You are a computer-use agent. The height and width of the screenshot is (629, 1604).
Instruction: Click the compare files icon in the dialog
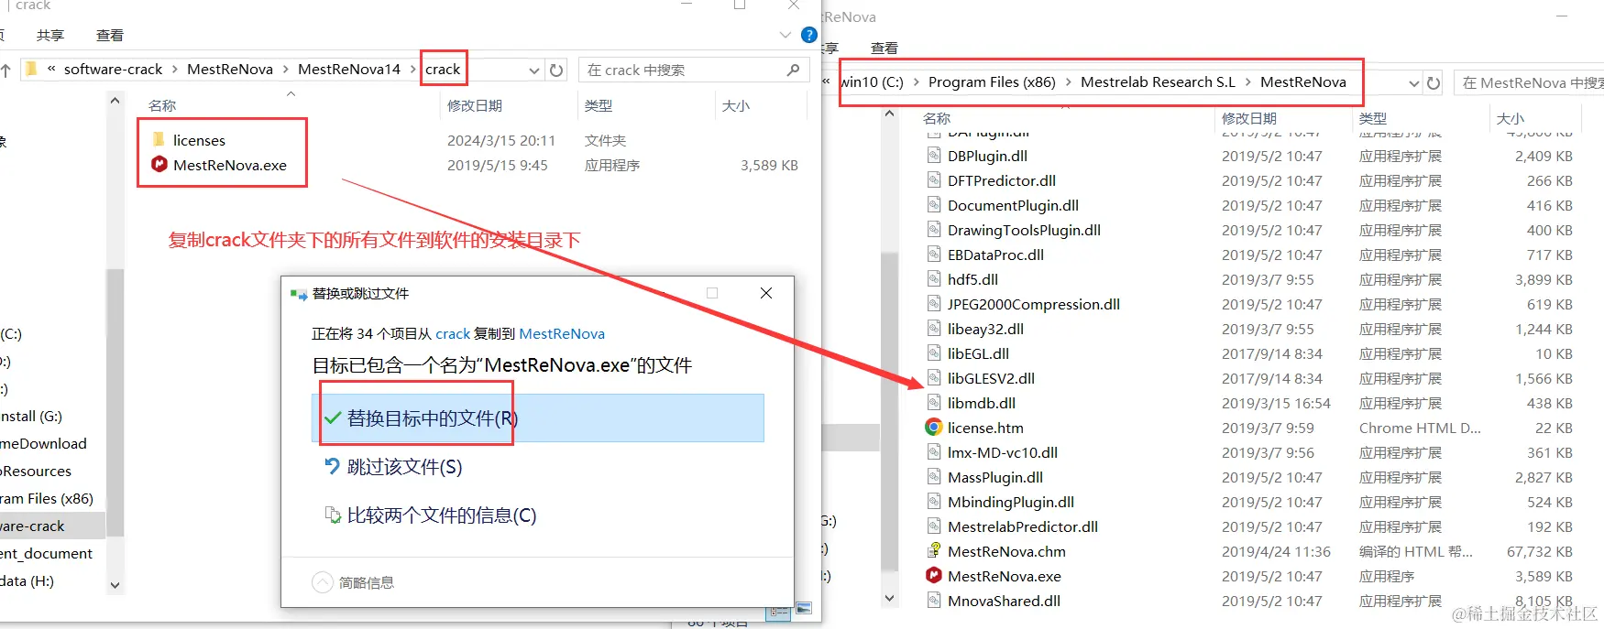[333, 515]
